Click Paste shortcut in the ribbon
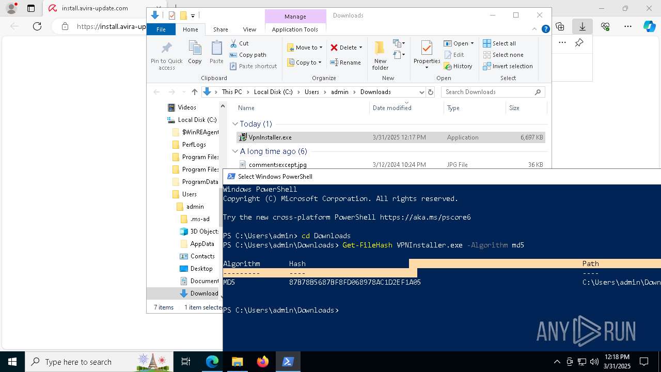 [253, 66]
